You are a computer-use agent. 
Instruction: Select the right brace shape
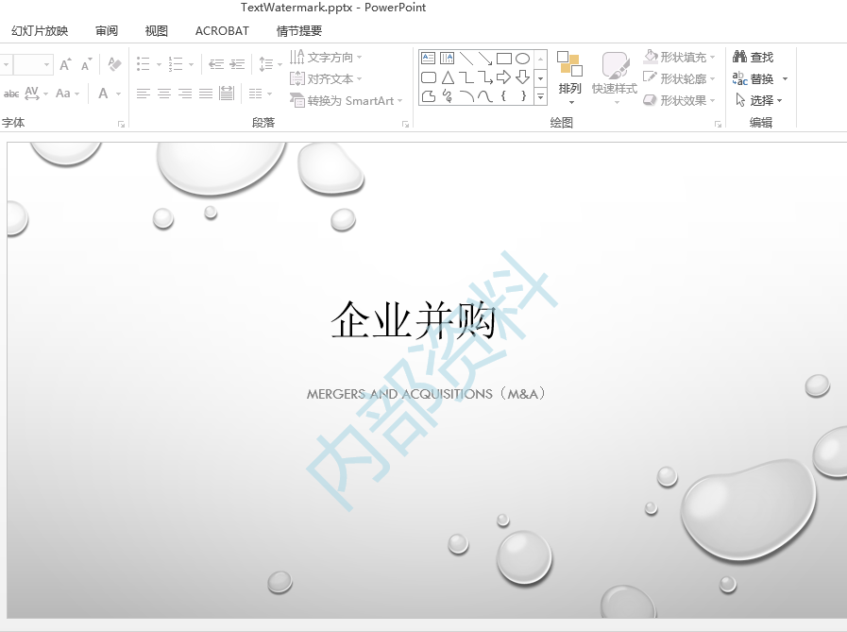[523, 96]
